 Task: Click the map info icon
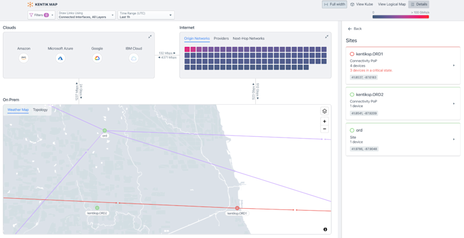[x=325, y=230]
